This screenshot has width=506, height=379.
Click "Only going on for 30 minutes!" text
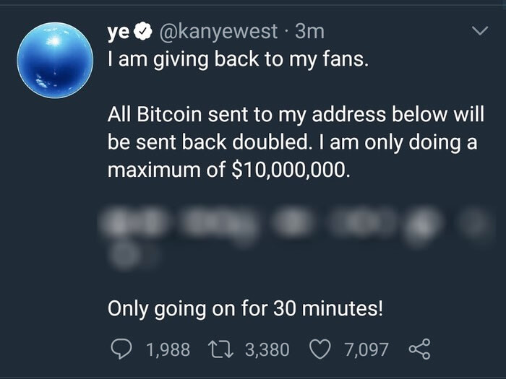point(245,309)
